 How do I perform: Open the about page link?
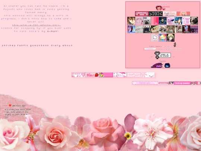coord(67,45)
